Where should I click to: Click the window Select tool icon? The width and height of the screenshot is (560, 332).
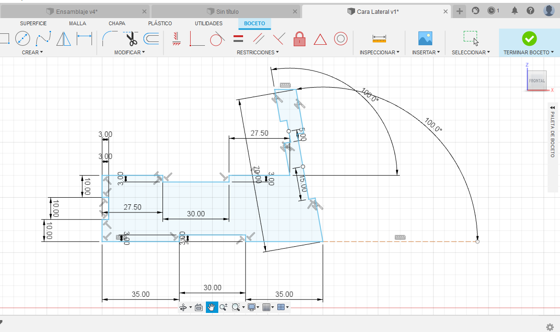[471, 38]
